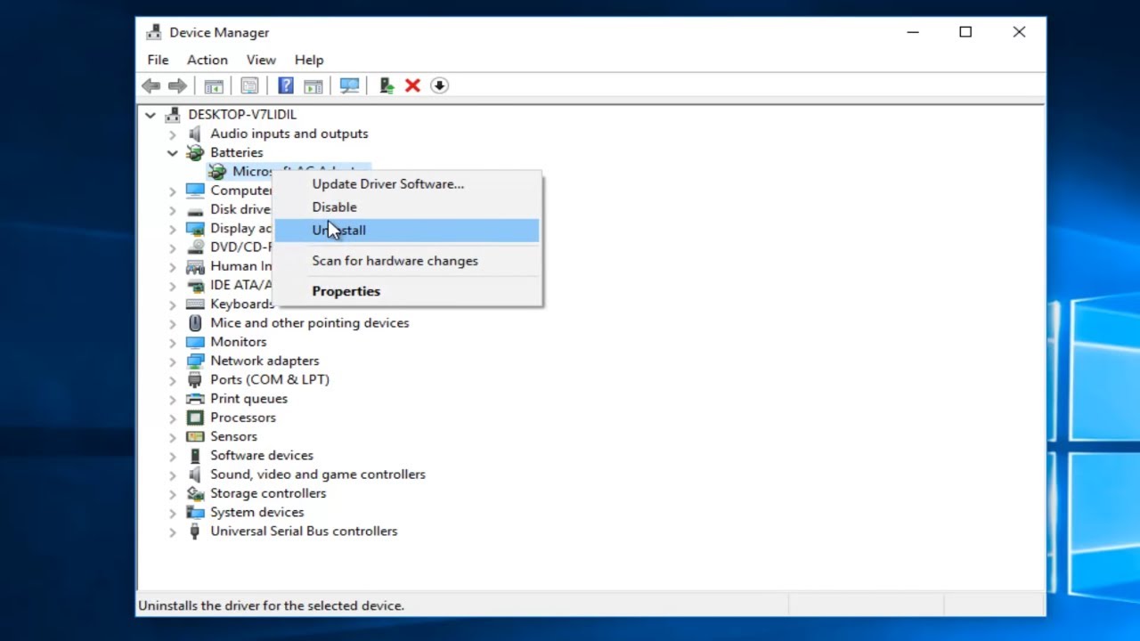Click the Properties toolbar icon

point(249,85)
